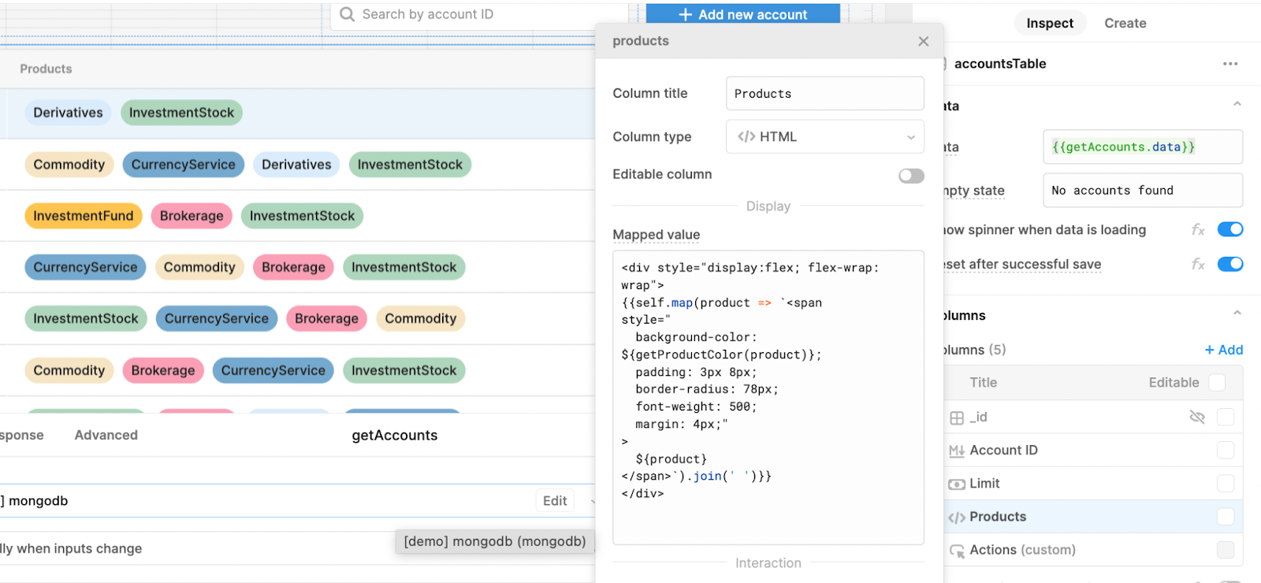Open the Column type HTML dropdown

(x=824, y=137)
